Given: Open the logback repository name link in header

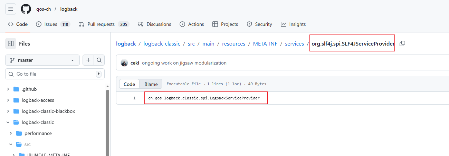Looking at the screenshot, I should point(69,9).
